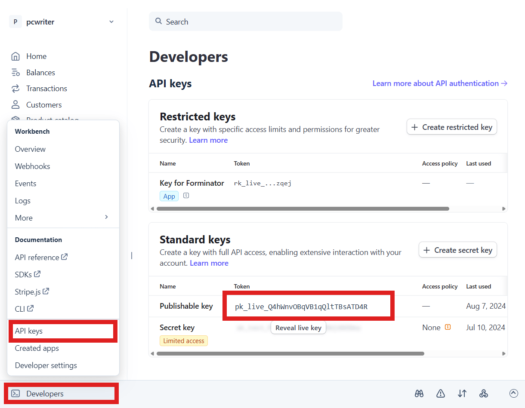Click the magnifier icon in Search box
The width and height of the screenshot is (525, 408).
[x=159, y=21]
